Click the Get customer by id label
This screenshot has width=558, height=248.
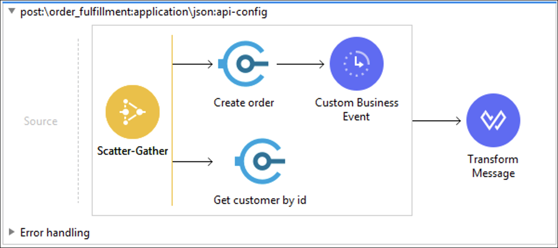(x=260, y=200)
